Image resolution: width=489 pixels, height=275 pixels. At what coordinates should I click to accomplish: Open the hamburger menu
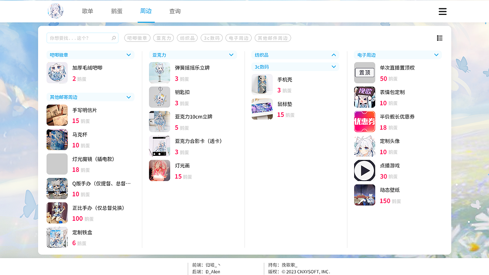(442, 11)
